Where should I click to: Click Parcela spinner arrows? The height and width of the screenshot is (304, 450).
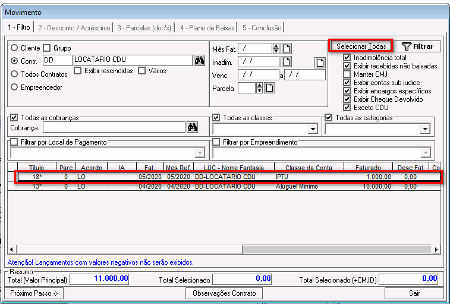tap(259, 88)
